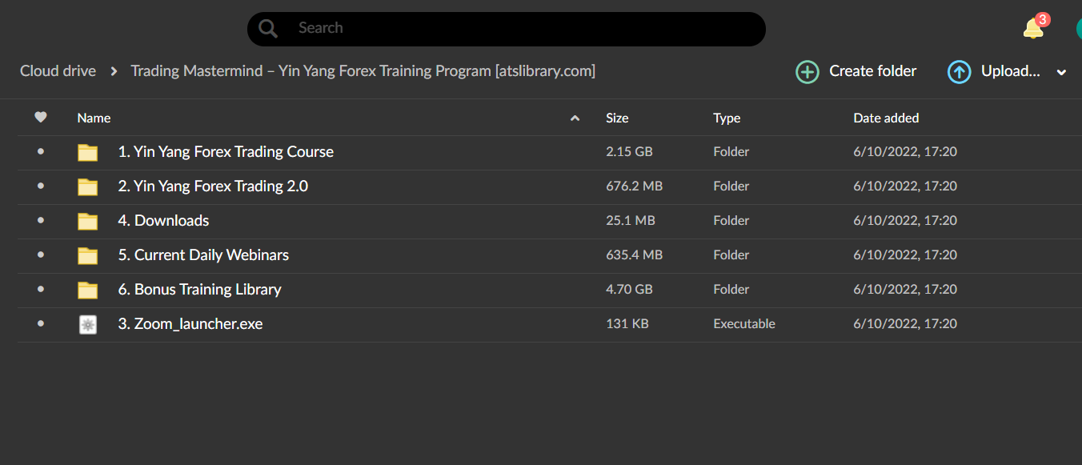This screenshot has height=465, width=1082.
Task: Open the '5. Current Daily Webinars' folder icon
Action: [87, 255]
